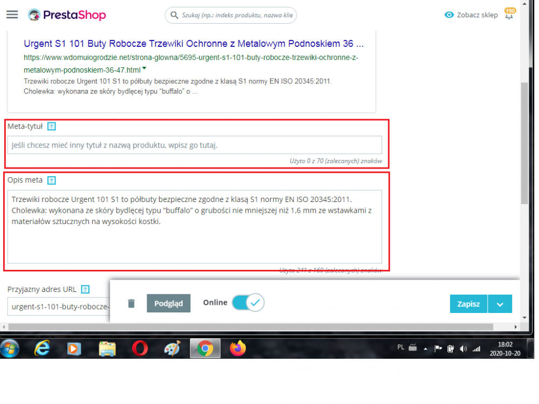Click the volume speaker tray icon
This screenshot has height=404, width=539.
(464, 349)
